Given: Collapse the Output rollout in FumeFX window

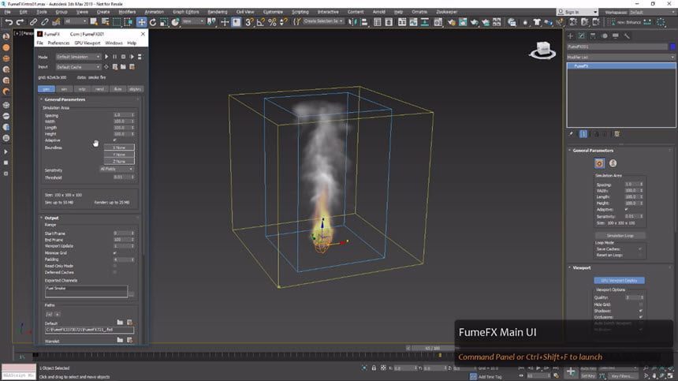Looking at the screenshot, I should pos(51,218).
